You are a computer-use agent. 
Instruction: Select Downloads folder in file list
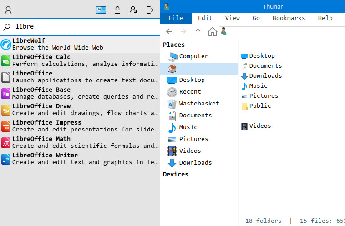click(261, 76)
